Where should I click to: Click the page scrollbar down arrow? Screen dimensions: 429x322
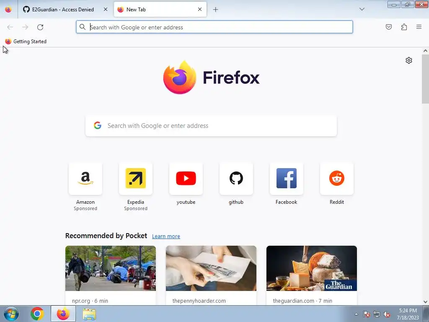click(x=425, y=302)
